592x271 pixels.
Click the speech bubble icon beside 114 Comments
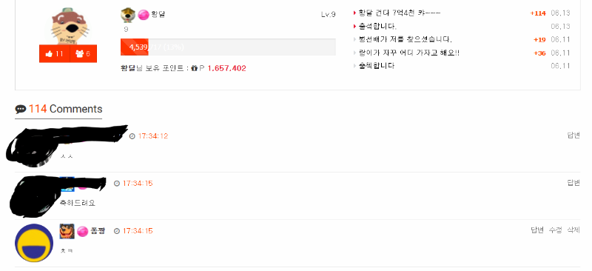[21, 110]
